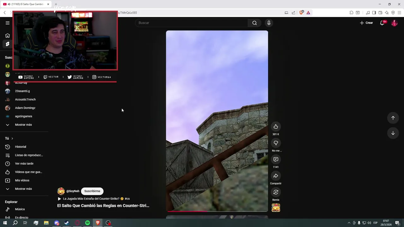
Task: Open File Explorer from the taskbar
Action: (x=46, y=223)
